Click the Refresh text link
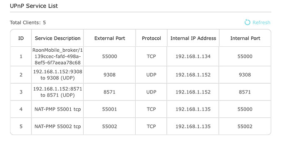Screen dimensions: 287x151 point(261,23)
